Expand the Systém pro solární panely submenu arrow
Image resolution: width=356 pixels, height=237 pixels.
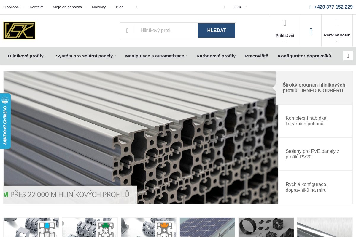click(115, 56)
